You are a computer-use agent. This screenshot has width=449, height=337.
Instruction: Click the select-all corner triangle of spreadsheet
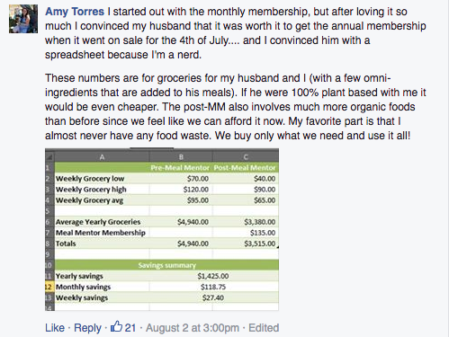[49, 157]
